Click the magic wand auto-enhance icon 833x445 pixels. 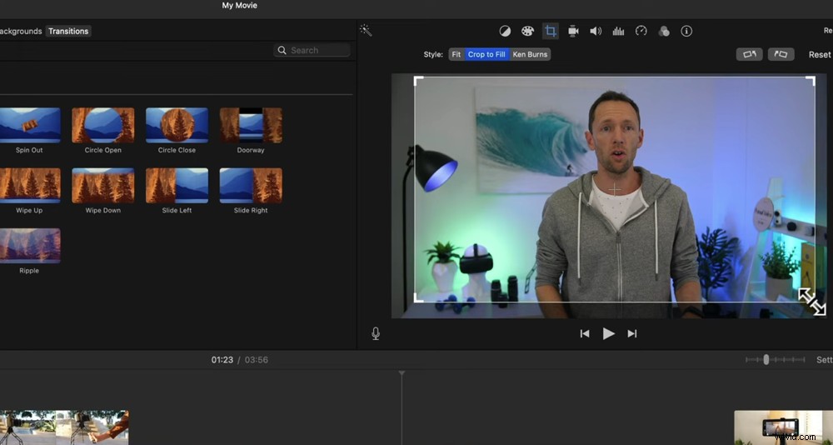(366, 30)
